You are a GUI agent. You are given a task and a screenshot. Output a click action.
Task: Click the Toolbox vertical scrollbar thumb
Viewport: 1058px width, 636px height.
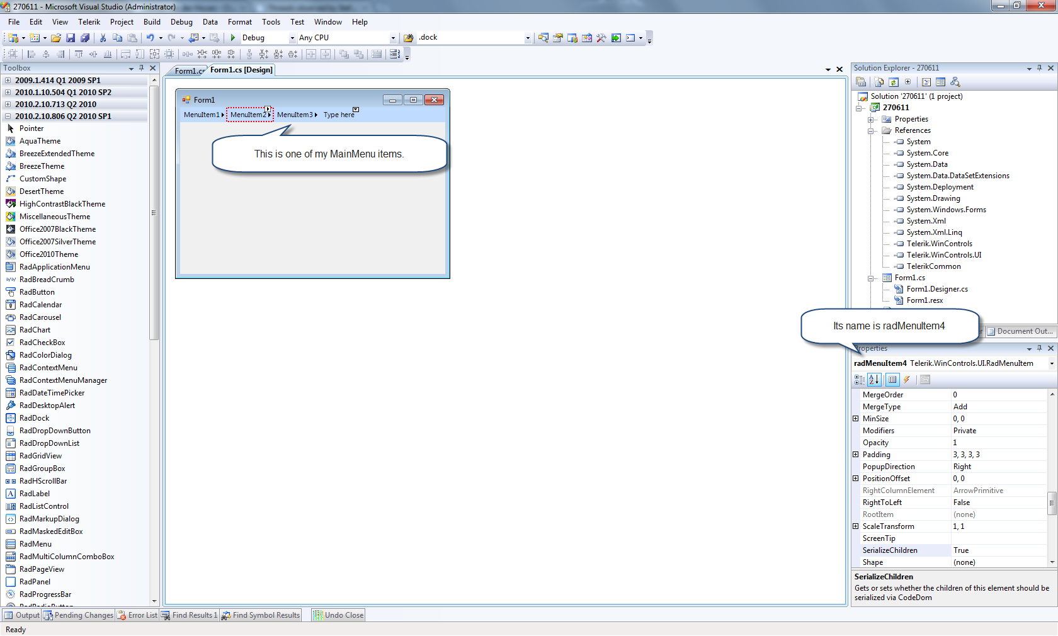[153, 213]
